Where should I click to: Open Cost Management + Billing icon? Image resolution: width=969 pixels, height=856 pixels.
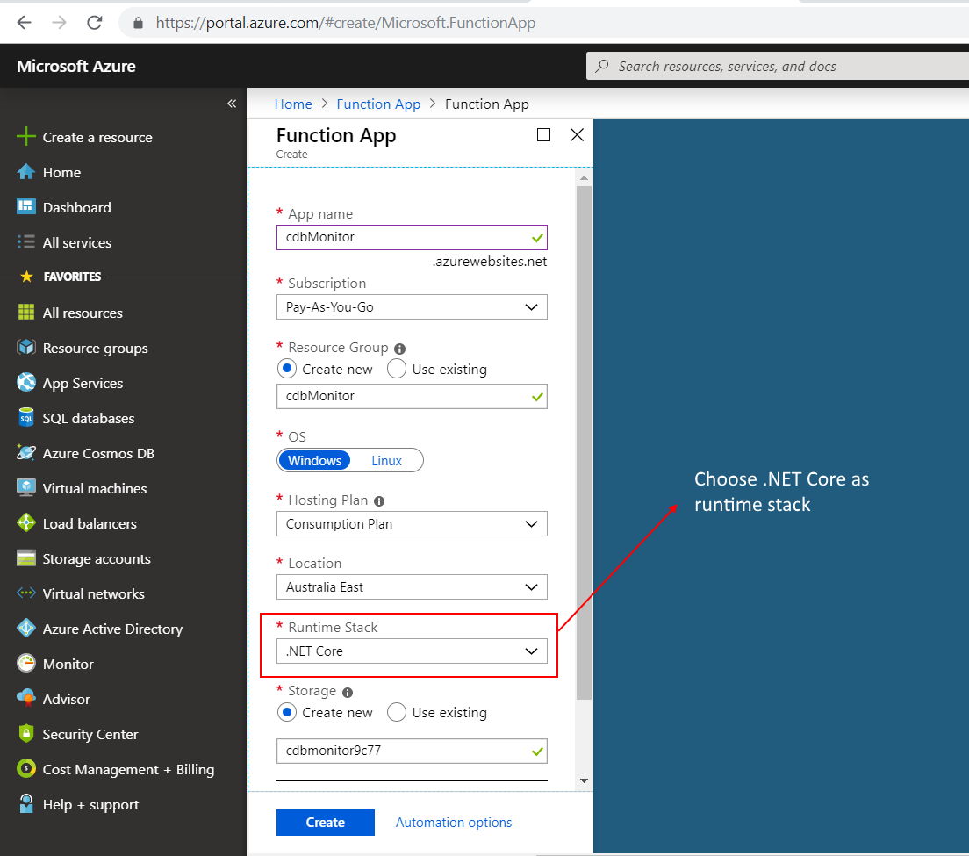click(26, 769)
